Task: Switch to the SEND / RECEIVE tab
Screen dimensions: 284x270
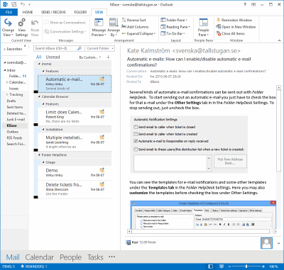Action: (54, 12)
